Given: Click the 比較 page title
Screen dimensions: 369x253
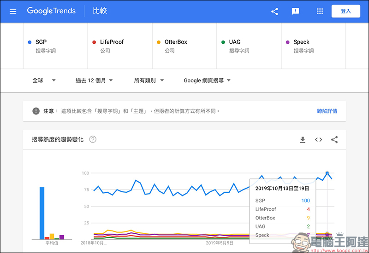Looking at the screenshot, I should (x=100, y=11).
